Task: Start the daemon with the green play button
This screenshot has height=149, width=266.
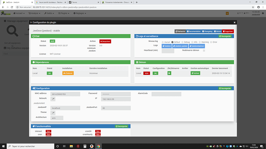Action: [169, 73]
